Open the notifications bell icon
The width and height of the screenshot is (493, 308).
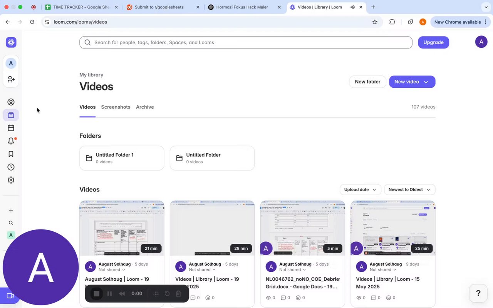click(11, 141)
